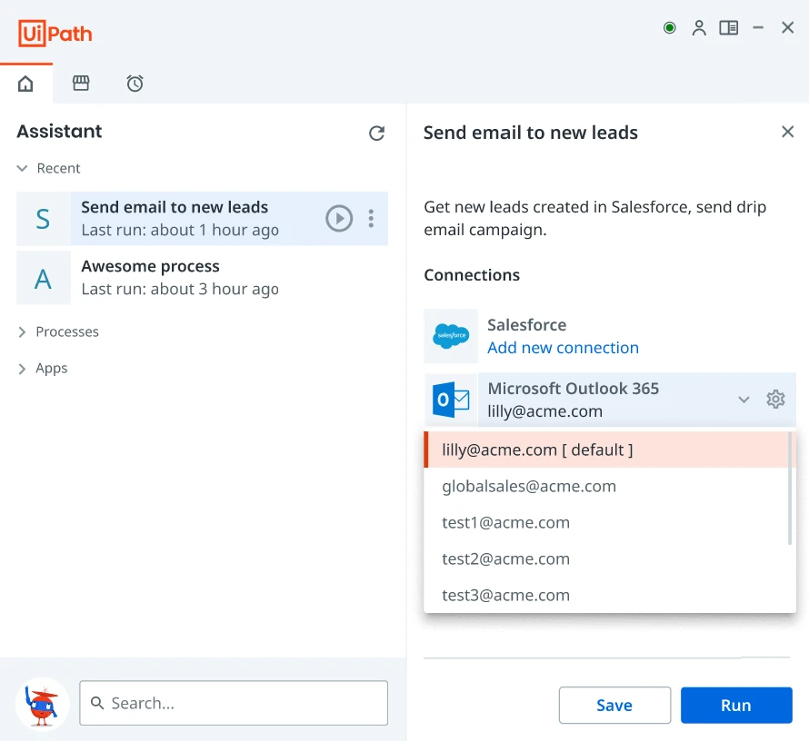Screen dimensions: 809x741
Task: Click Add new connection link
Action: click(563, 348)
